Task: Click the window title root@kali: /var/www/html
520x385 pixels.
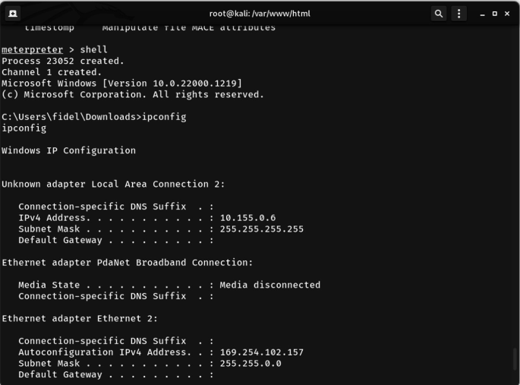Action: tap(260, 14)
